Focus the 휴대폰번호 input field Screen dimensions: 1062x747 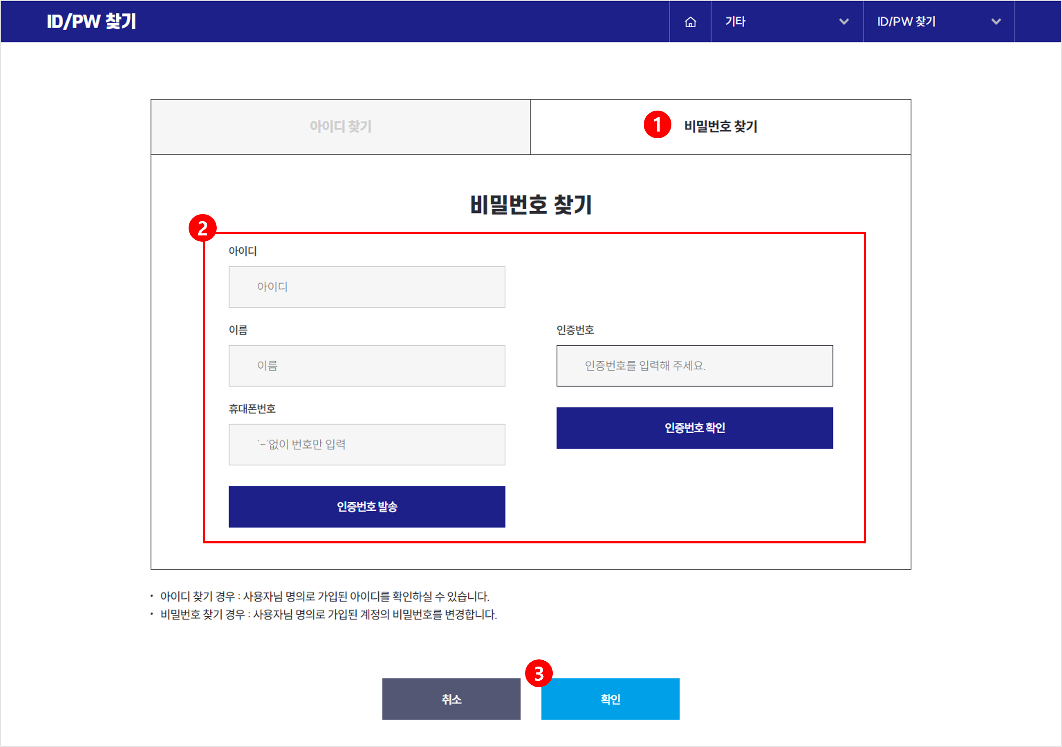367,445
